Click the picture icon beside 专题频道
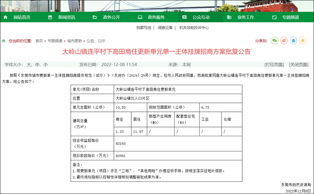The width and height of the screenshot is (314, 194). 274,17
